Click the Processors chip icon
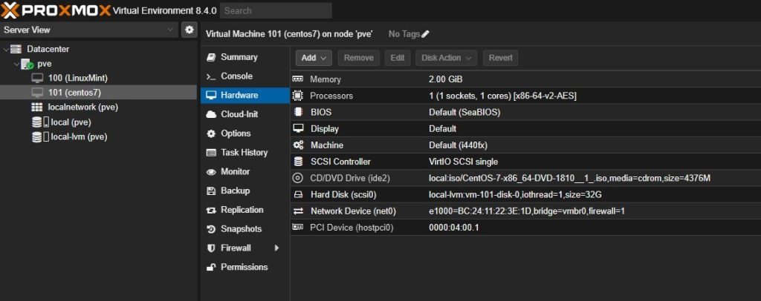Viewport: 761px width, 301px height. coord(297,96)
